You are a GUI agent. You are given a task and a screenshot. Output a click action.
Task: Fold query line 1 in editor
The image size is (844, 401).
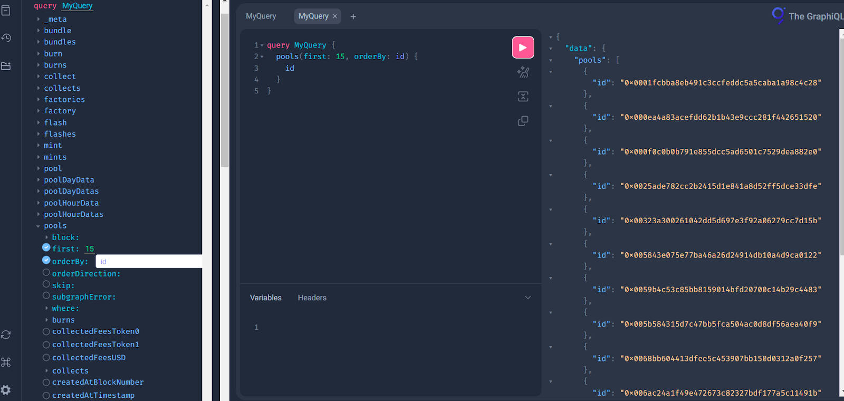click(262, 45)
